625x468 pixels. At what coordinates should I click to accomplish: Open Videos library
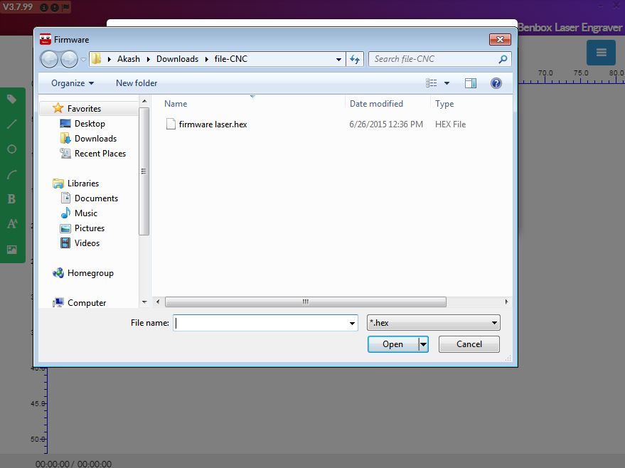point(87,243)
